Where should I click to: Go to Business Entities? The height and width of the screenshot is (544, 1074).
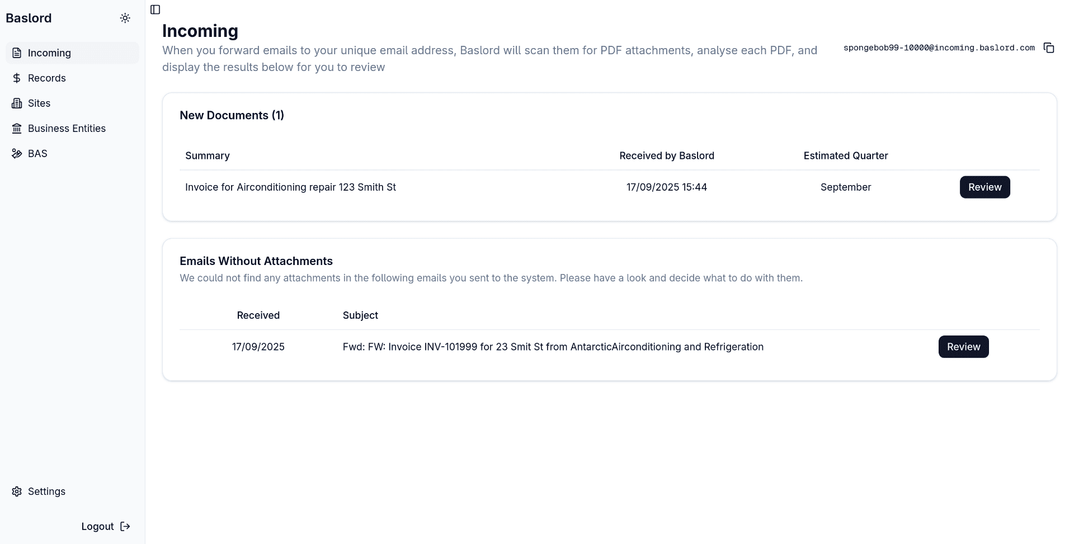pyautogui.click(x=67, y=128)
